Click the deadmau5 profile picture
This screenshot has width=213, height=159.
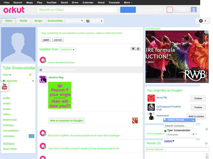[151, 116]
